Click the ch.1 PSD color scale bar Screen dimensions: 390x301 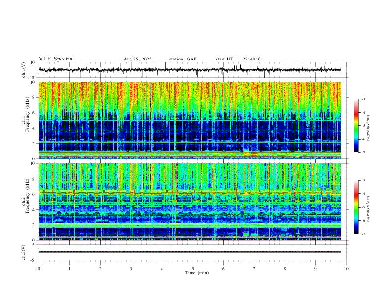[x=357, y=126]
